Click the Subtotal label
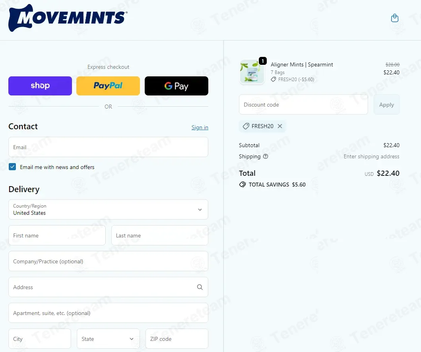This screenshot has width=421, height=352. tap(249, 145)
